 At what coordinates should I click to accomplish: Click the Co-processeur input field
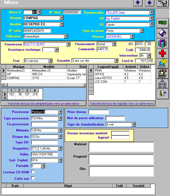(x=44, y=124)
